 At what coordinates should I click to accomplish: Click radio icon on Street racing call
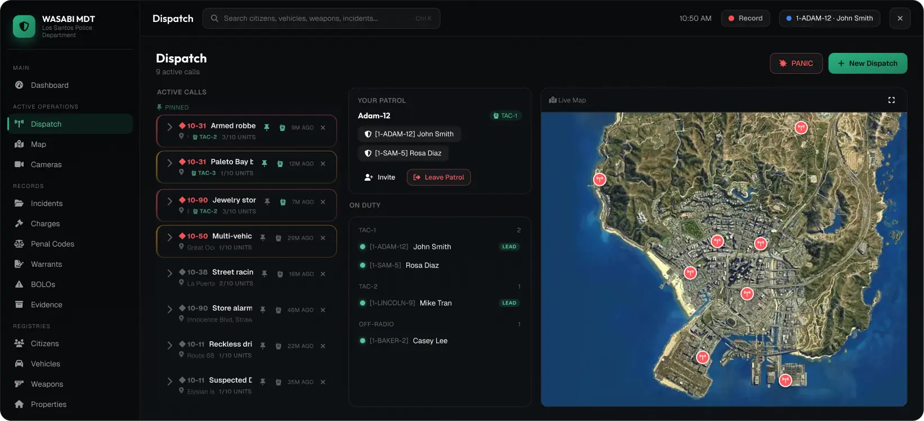click(x=280, y=274)
